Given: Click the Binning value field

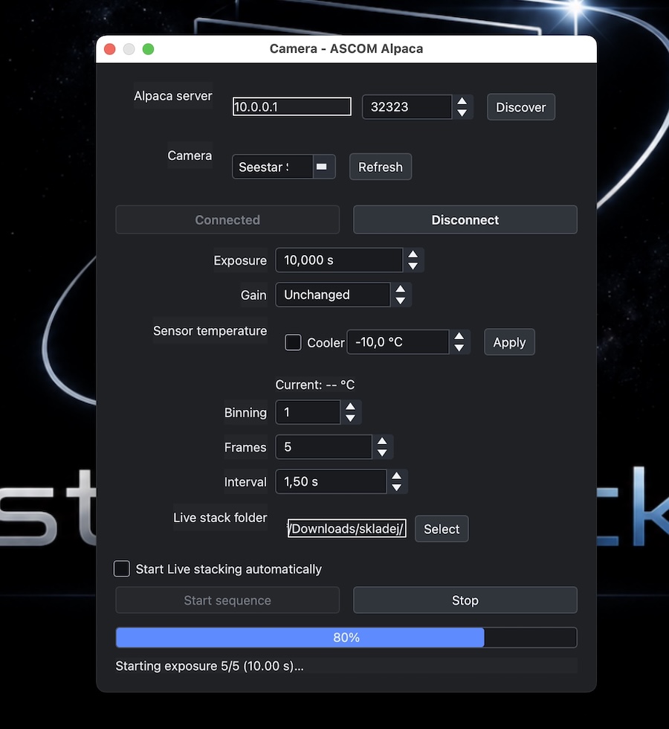Looking at the screenshot, I should click(x=308, y=412).
